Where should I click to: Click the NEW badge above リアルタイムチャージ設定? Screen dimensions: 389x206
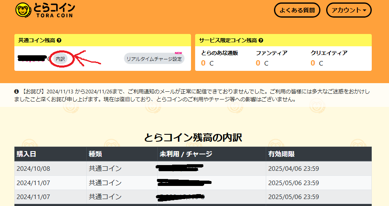[178, 53]
